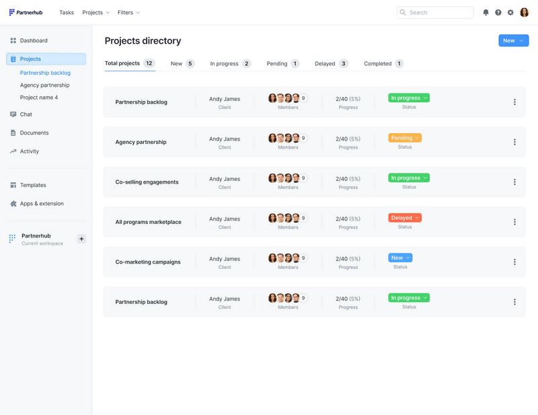
Task: Open the blue New button dropdown
Action: pyautogui.click(x=513, y=41)
